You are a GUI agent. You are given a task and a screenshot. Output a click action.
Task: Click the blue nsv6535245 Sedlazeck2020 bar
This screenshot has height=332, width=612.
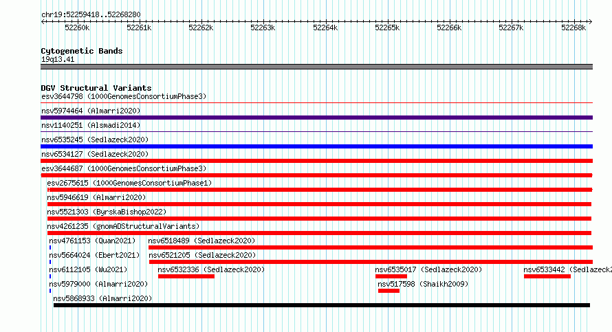pos(316,146)
